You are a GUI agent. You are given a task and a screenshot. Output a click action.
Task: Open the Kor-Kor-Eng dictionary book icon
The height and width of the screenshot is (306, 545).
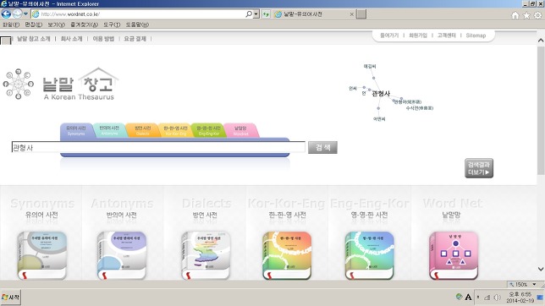click(x=287, y=255)
